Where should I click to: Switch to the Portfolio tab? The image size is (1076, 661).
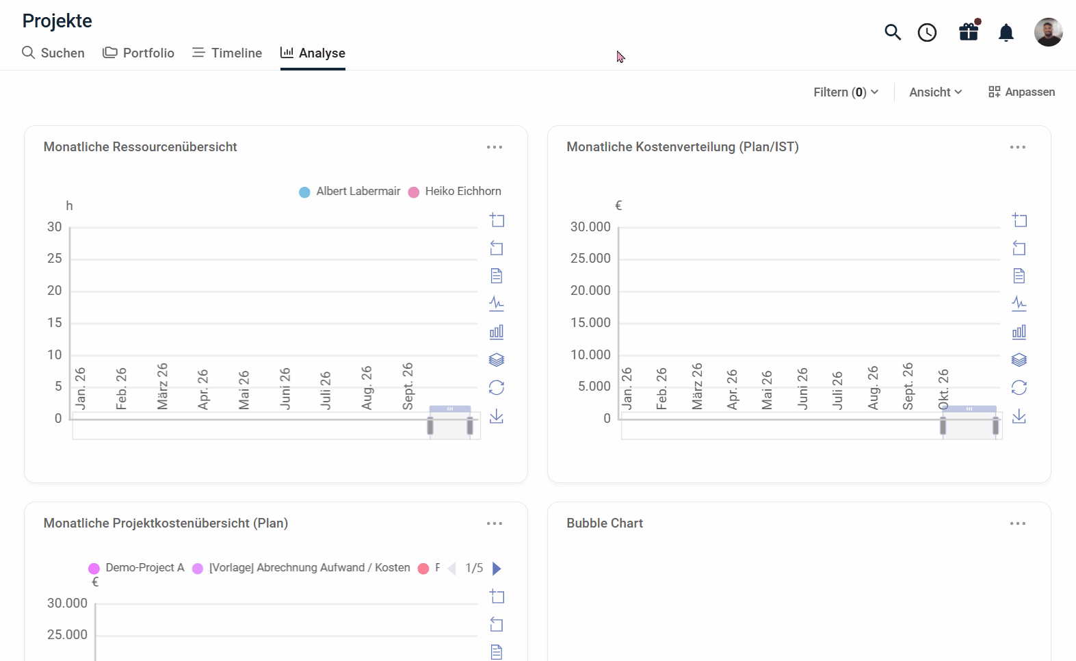(138, 53)
